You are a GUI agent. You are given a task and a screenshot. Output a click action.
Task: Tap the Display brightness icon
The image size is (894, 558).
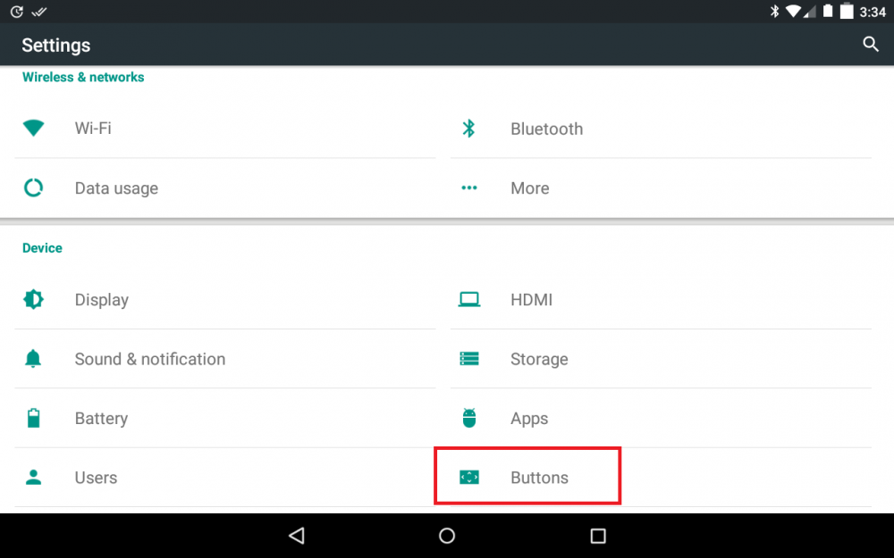[x=34, y=300]
